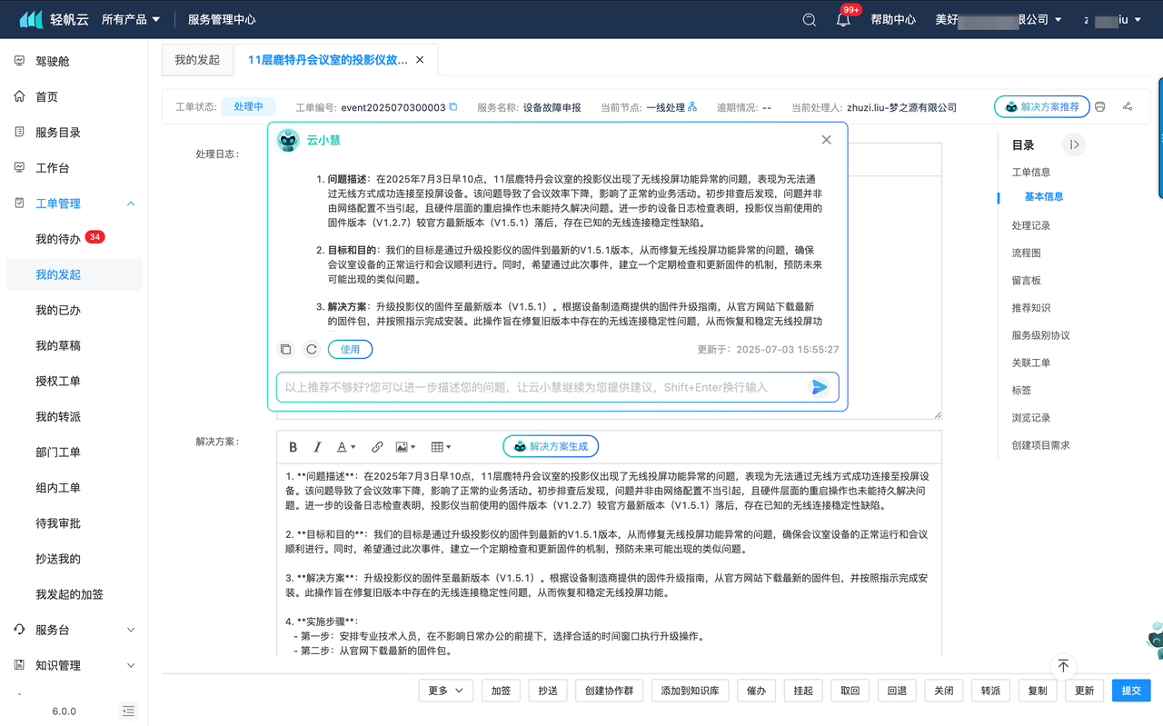Toggle bold formatting in 解决方案 editor

click(x=293, y=447)
